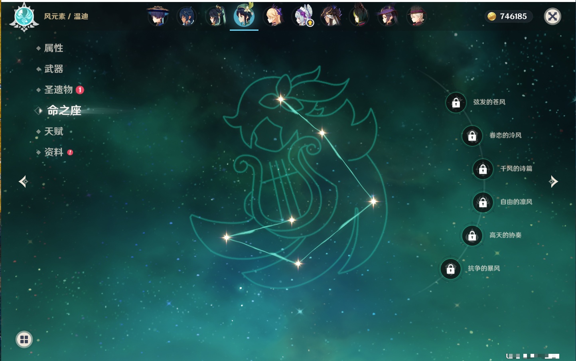Select Tighnari's green-and-black-haired avatar
The width and height of the screenshot is (576, 361).
[359, 16]
